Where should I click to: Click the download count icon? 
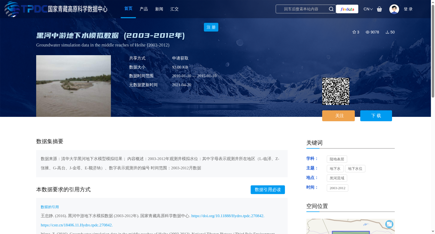pos(387,32)
